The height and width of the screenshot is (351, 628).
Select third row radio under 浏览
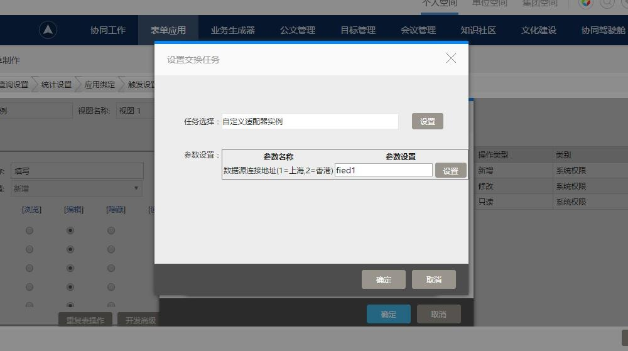tap(30, 268)
